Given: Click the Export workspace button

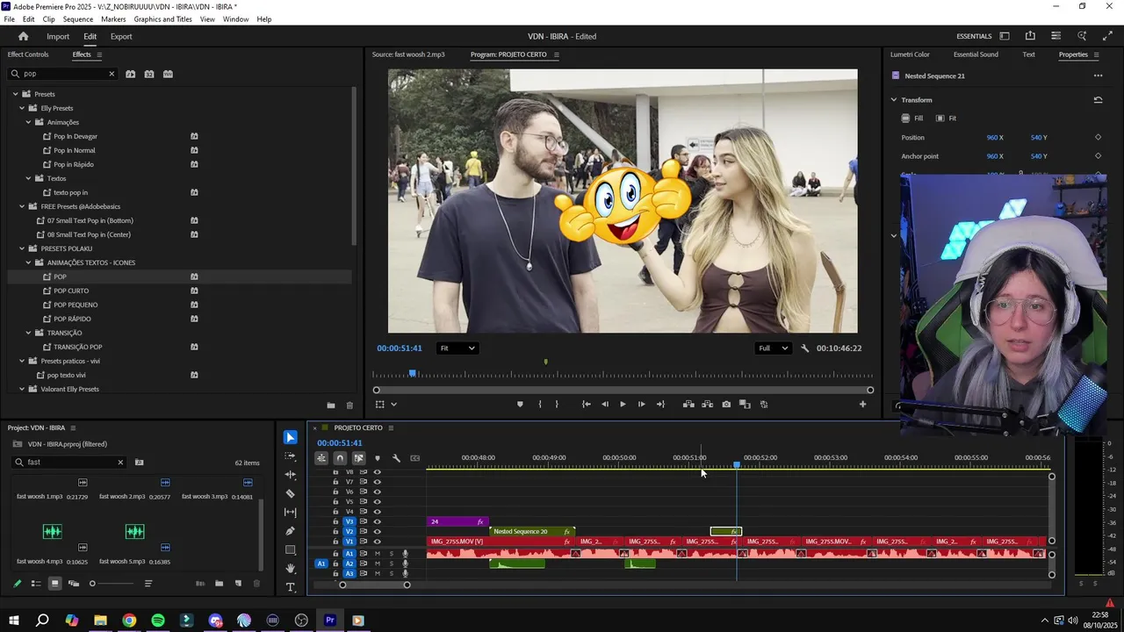Looking at the screenshot, I should [x=121, y=37].
